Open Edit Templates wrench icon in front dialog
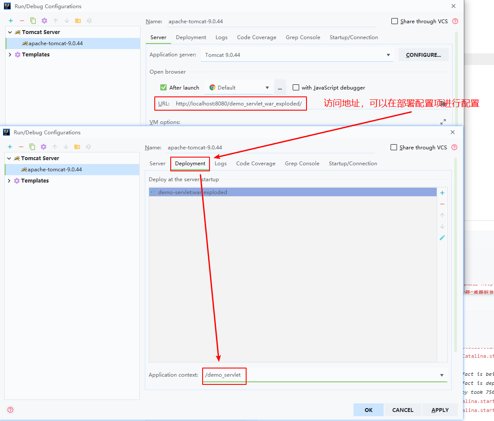This screenshot has width=494, height=421. click(x=44, y=147)
